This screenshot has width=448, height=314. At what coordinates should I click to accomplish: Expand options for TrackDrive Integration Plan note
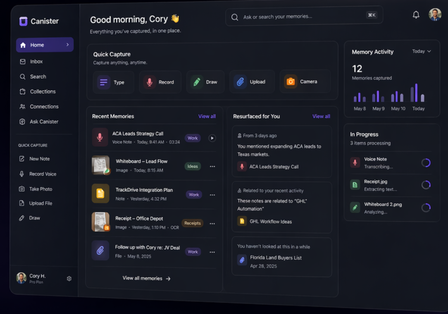click(212, 195)
